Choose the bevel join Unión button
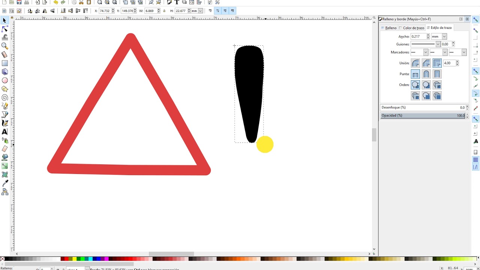The height and width of the screenshot is (270, 480). click(426, 63)
